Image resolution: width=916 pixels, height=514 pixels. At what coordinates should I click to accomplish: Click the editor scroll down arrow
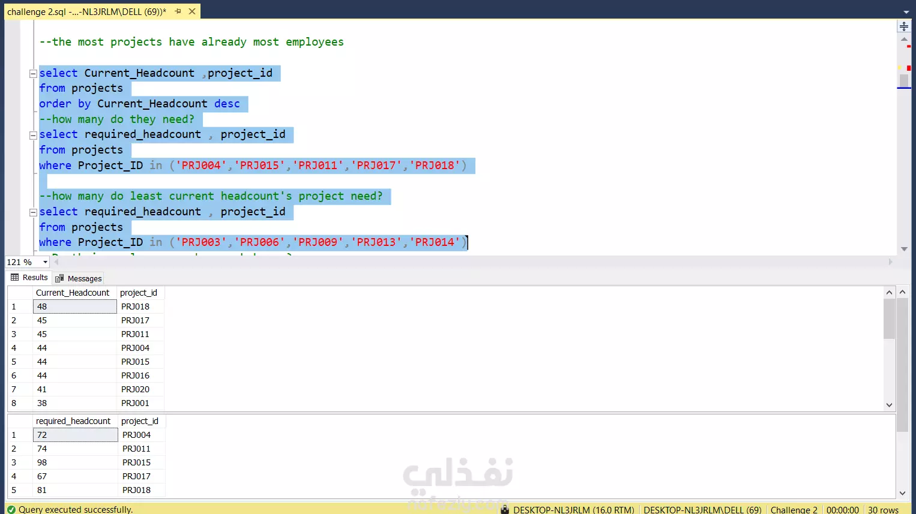coord(904,249)
